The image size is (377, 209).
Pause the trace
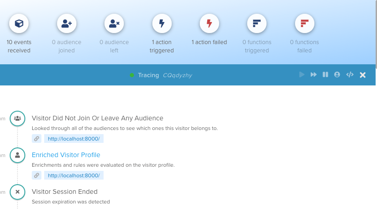325,74
